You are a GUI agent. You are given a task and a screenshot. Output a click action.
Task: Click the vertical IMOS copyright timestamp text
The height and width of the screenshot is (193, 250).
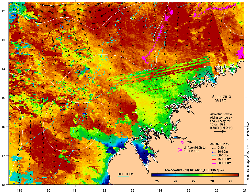tap(248, 151)
